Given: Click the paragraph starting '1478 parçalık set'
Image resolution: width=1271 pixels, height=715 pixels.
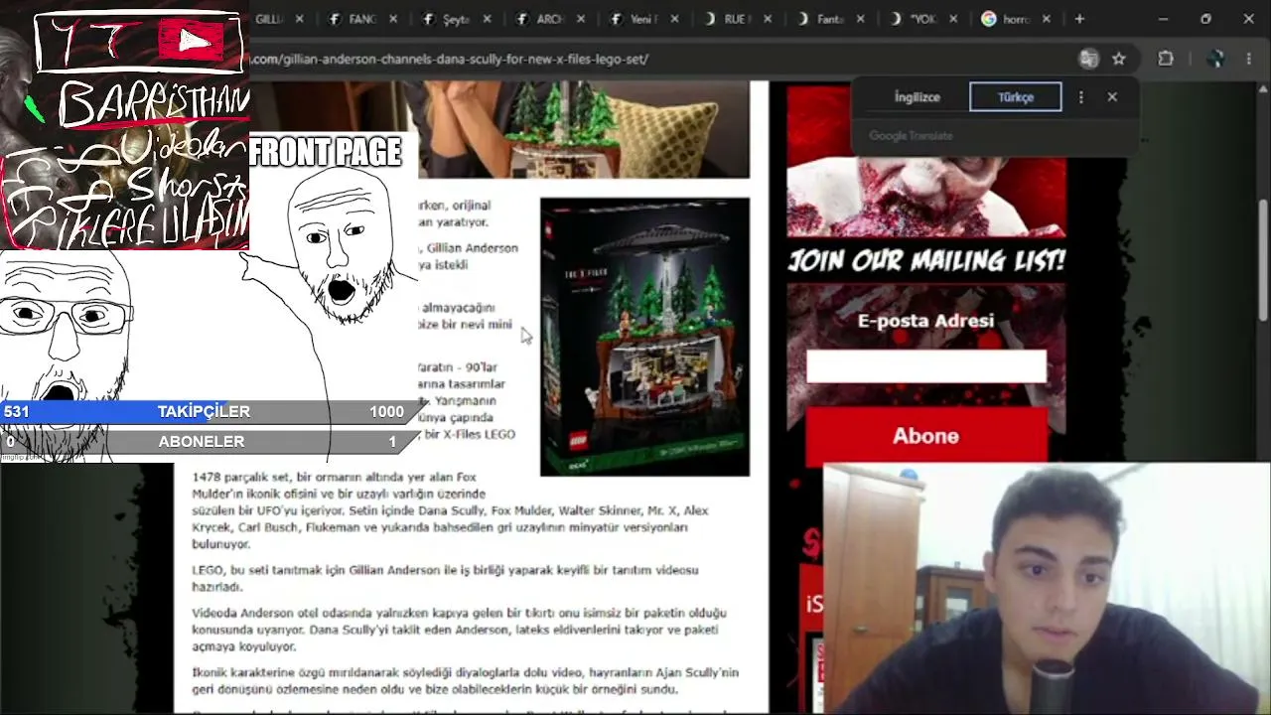Looking at the screenshot, I should point(451,510).
